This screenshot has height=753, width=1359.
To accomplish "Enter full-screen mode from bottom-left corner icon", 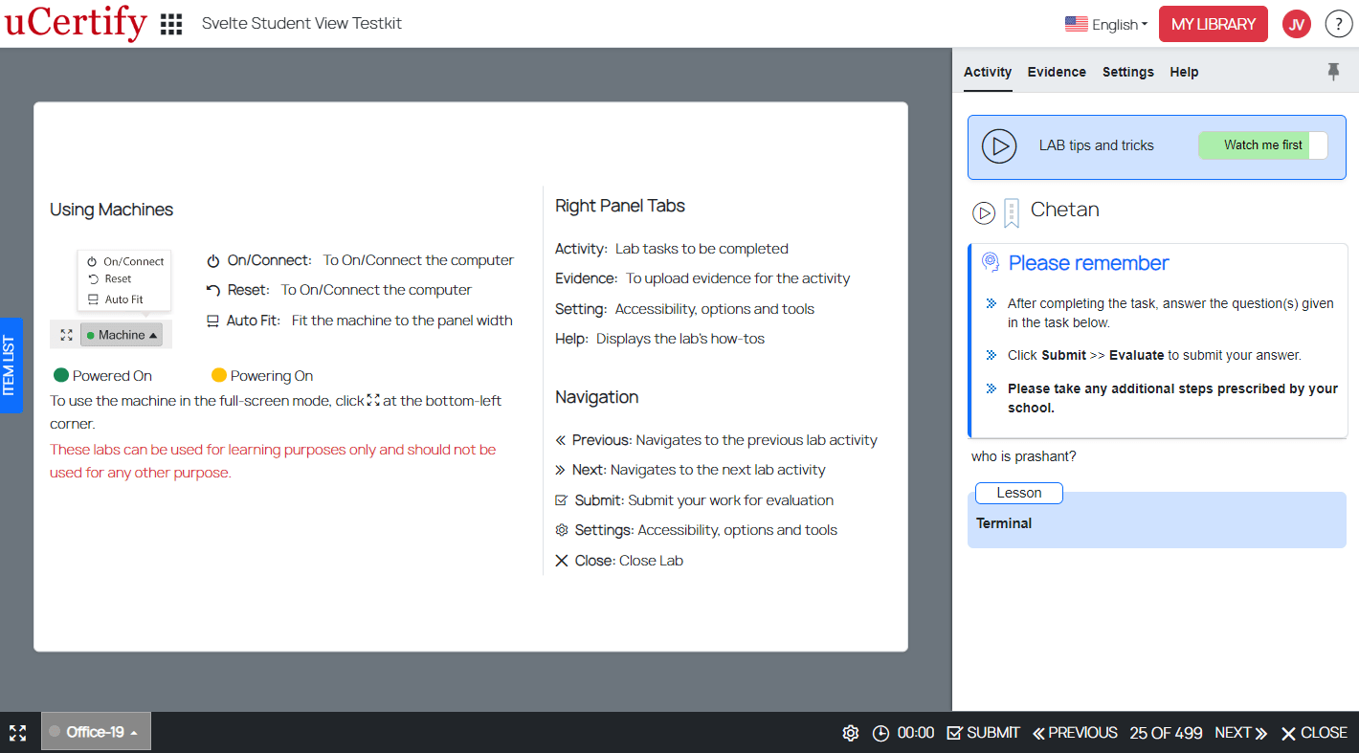I will click(x=17, y=733).
